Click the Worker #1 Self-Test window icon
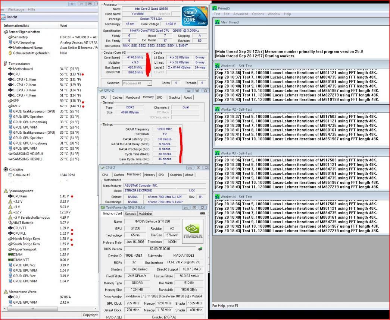Viewport: 390px width, 320px height. [x=217, y=66]
